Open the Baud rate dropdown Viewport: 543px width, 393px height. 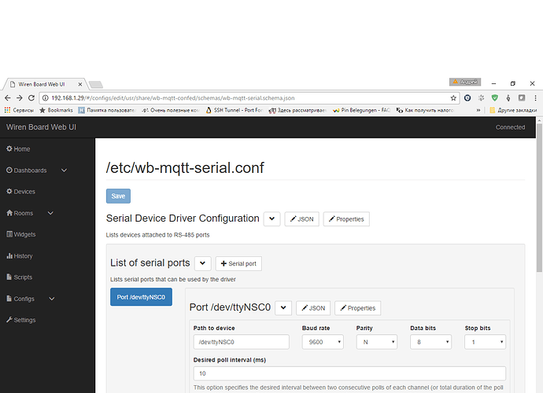click(323, 342)
